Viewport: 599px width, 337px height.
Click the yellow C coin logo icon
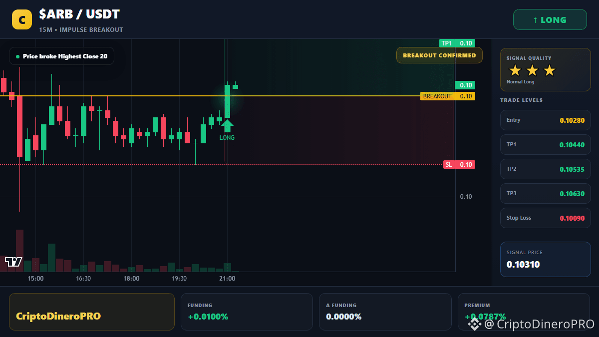(x=21, y=19)
